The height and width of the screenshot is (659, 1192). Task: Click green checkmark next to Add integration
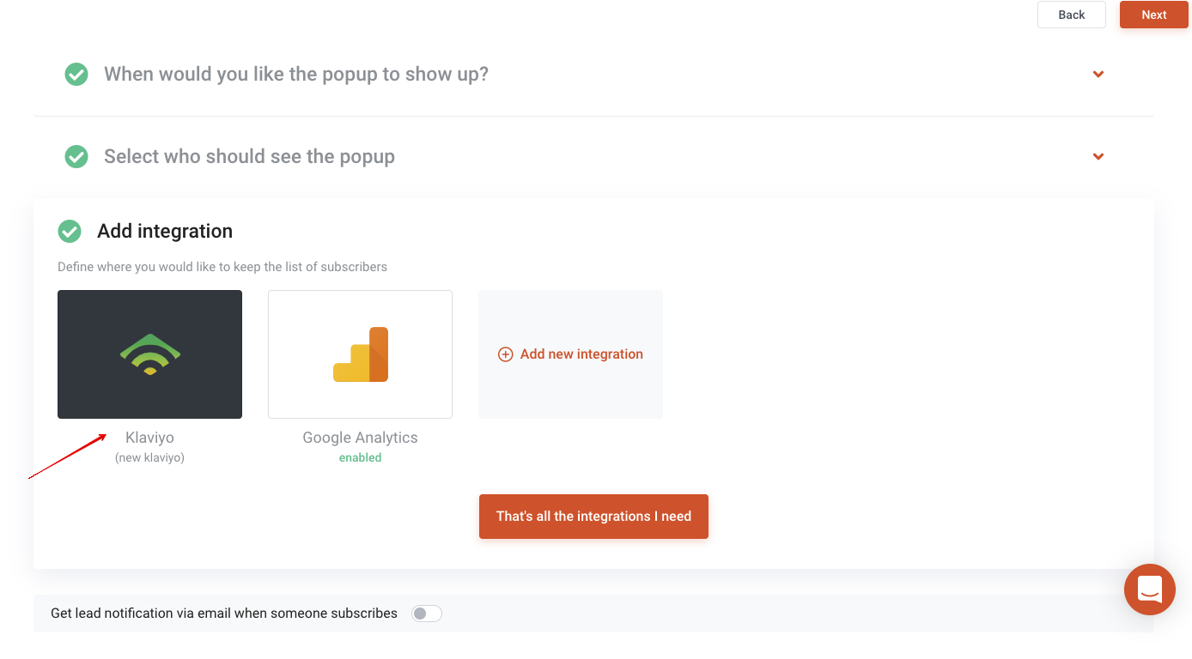click(70, 232)
